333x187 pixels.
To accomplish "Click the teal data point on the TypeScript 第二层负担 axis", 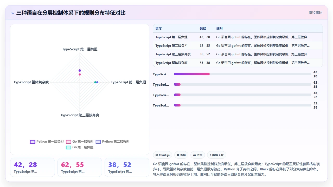I will (95, 82).
